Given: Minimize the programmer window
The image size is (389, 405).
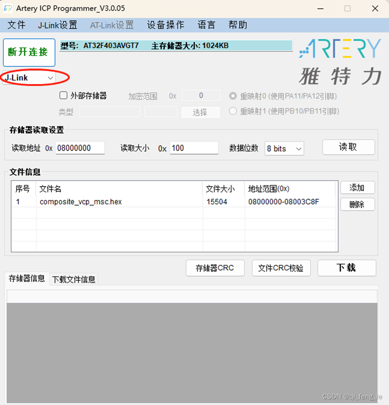Looking at the screenshot, I should click(321, 9).
